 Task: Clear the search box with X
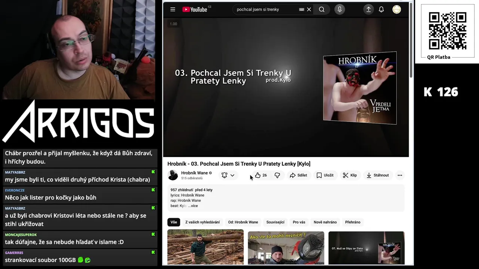point(309,9)
